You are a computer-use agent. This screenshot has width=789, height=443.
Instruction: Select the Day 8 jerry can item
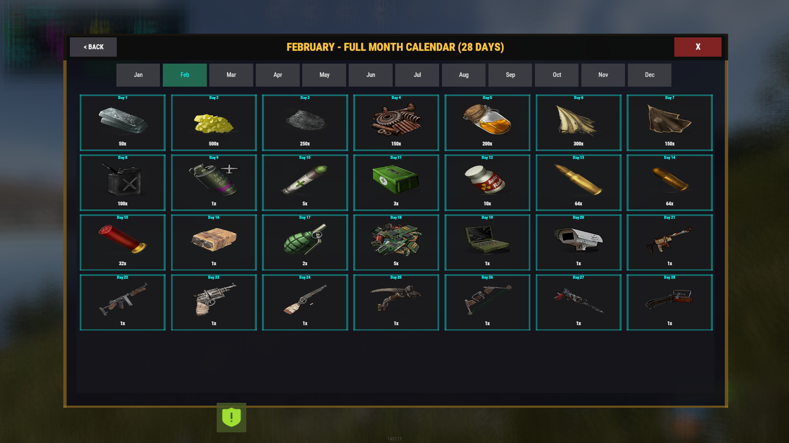pos(123,183)
